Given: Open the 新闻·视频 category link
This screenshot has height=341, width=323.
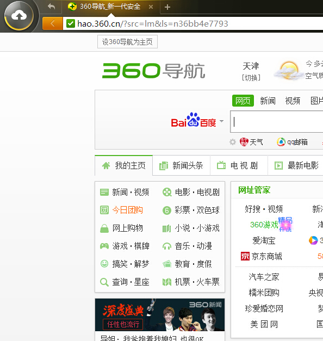Looking at the screenshot, I should [131, 192].
